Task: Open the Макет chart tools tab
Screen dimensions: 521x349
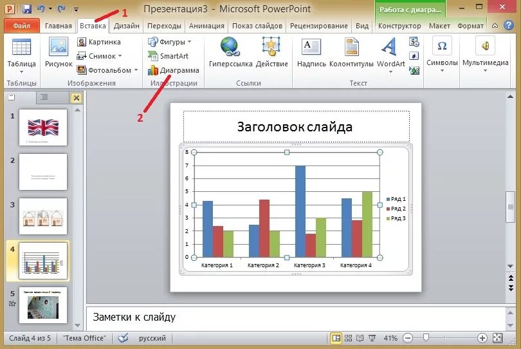Action: point(439,26)
